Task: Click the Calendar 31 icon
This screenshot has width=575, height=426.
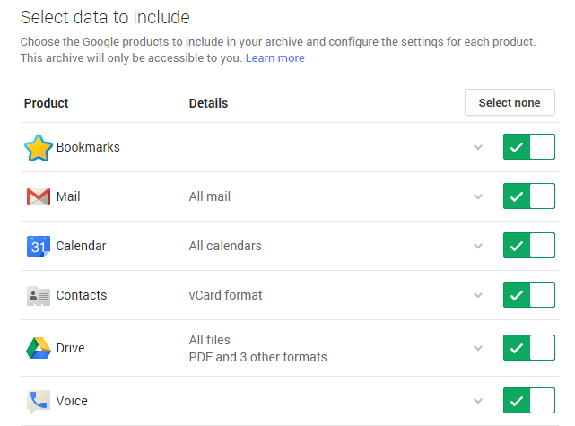Action: (39, 247)
